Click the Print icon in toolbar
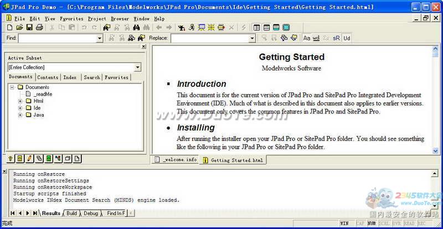This screenshot has width=443, height=229. pyautogui.click(x=39, y=28)
